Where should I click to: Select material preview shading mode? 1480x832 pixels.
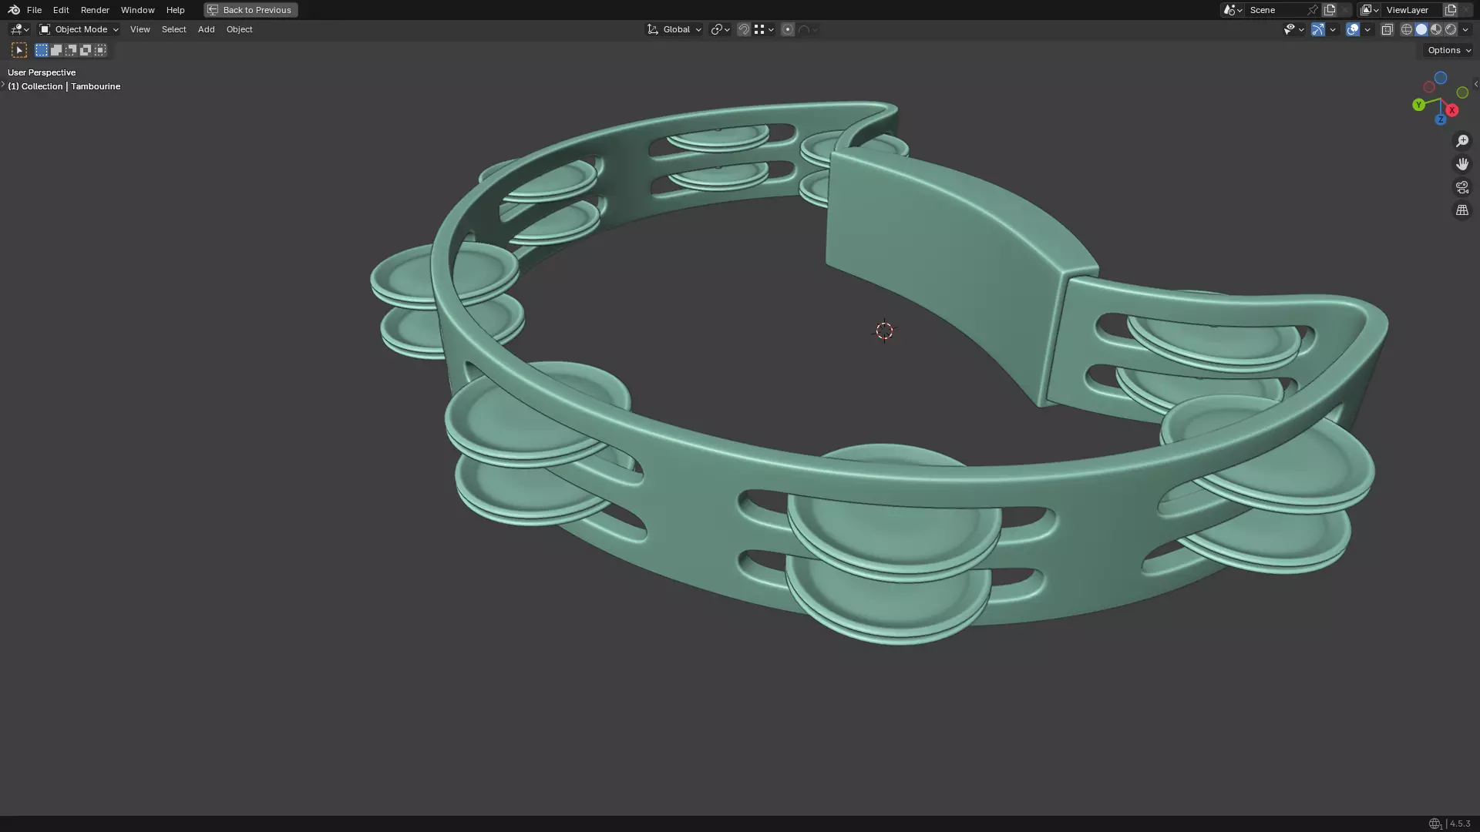tap(1436, 29)
